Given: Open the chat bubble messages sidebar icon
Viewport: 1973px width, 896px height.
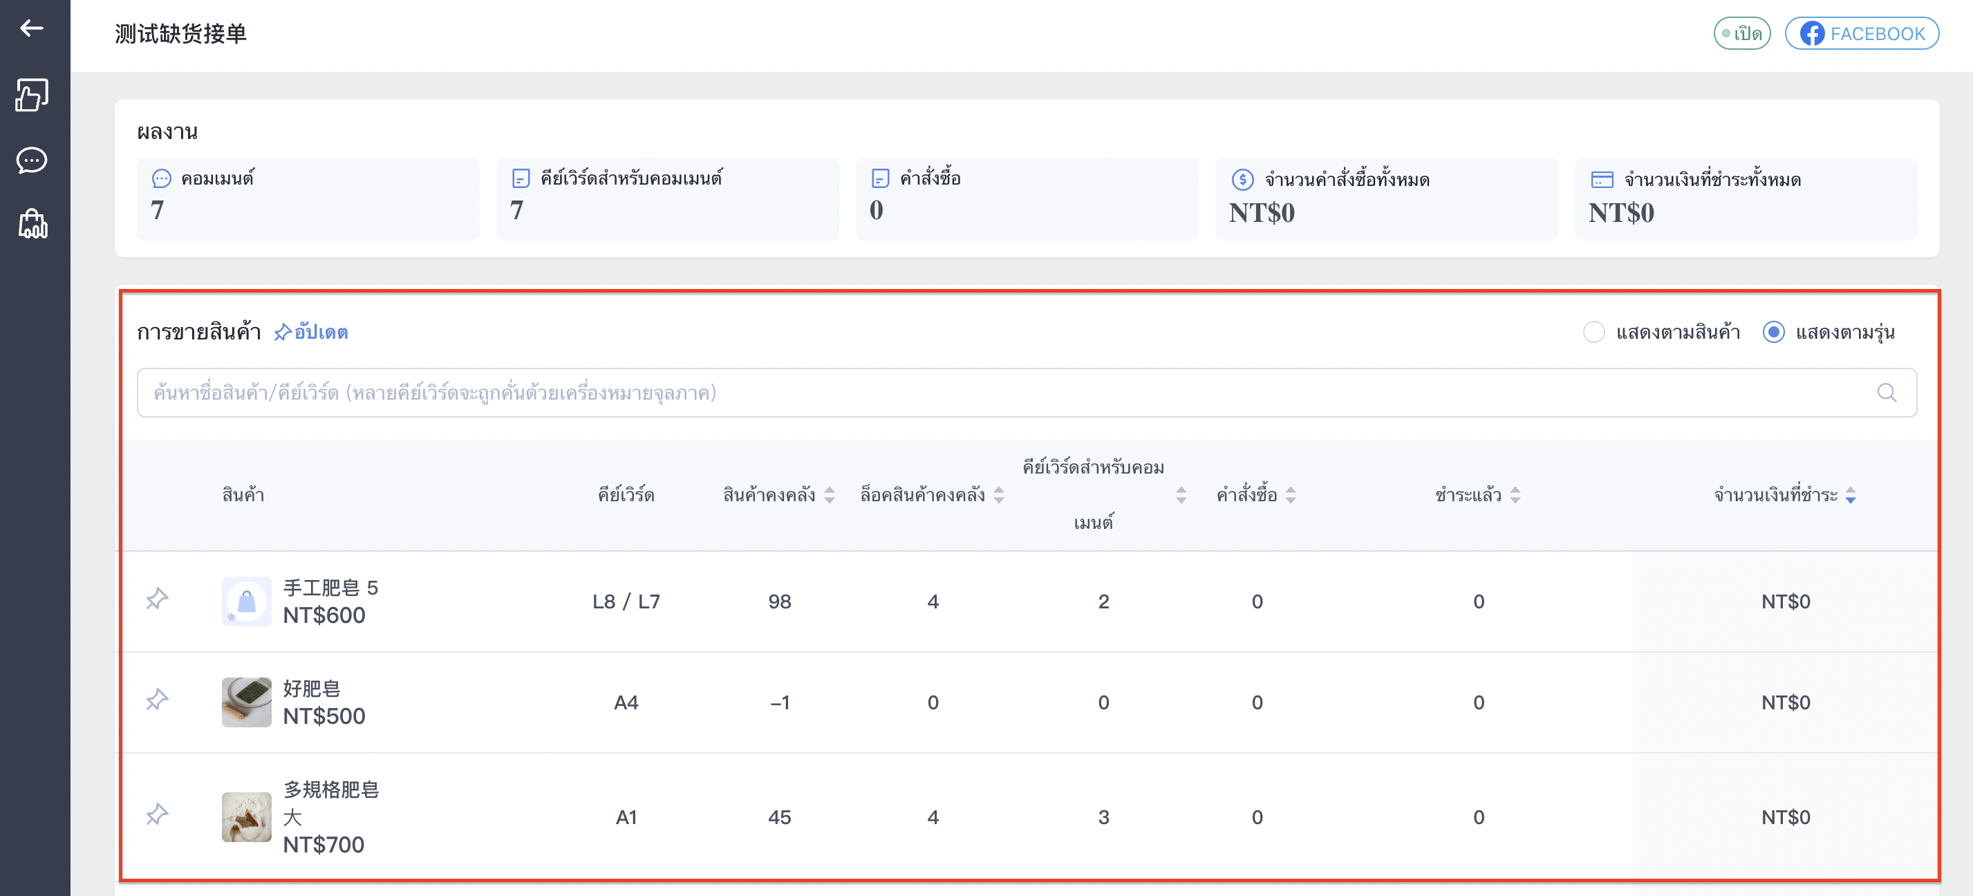Looking at the screenshot, I should (31, 160).
